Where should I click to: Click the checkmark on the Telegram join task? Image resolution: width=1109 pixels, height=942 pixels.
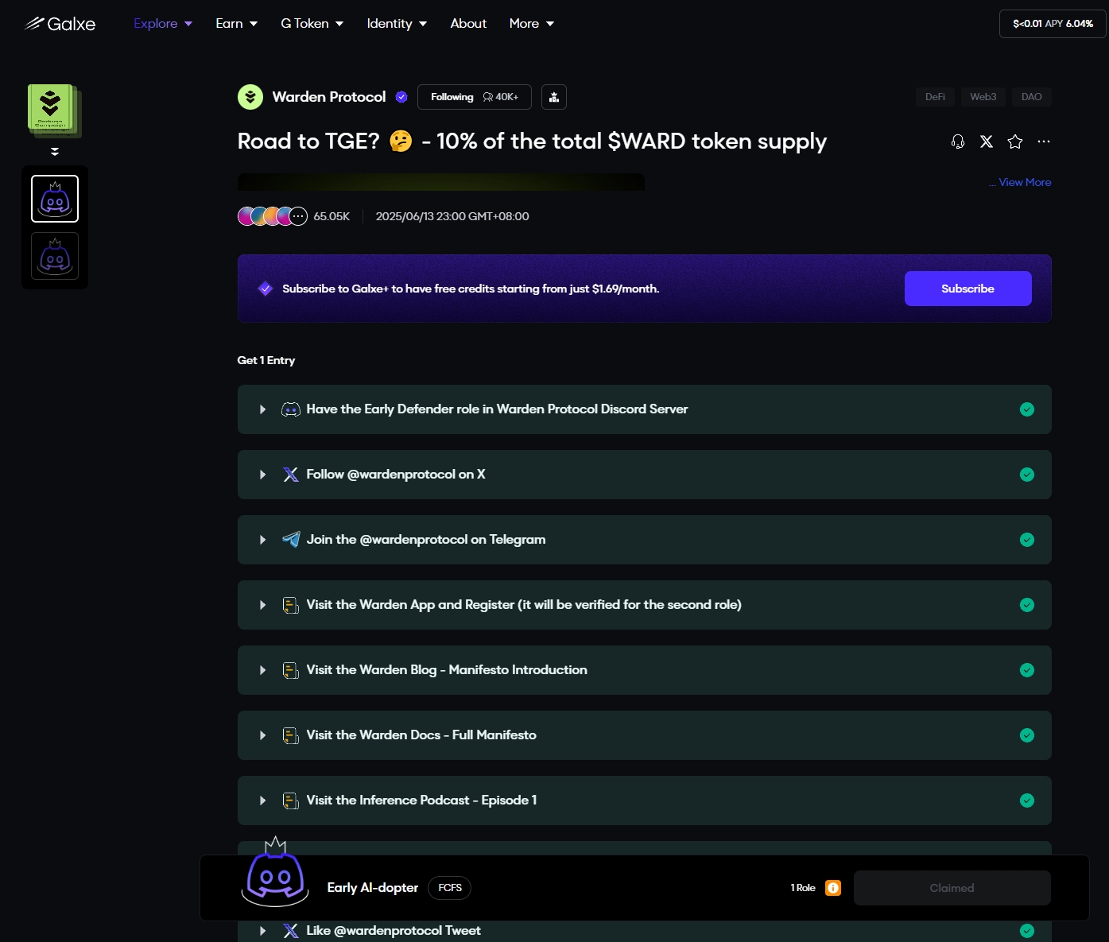[1027, 540]
